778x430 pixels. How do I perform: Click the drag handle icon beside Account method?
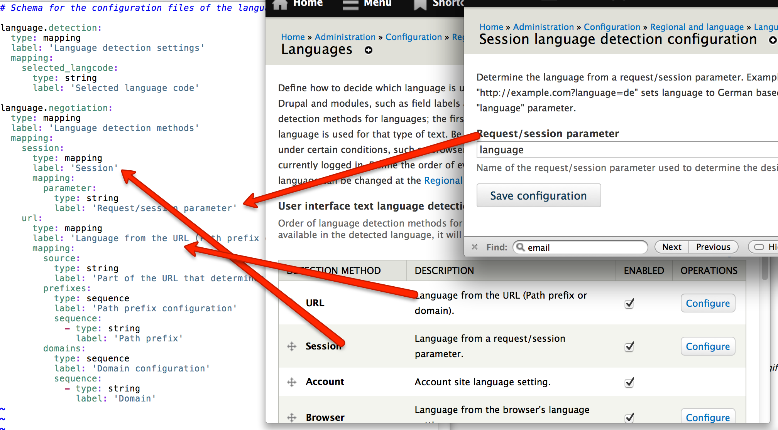pos(291,382)
